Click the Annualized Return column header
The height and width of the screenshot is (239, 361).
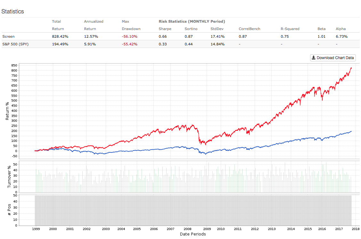(94, 25)
